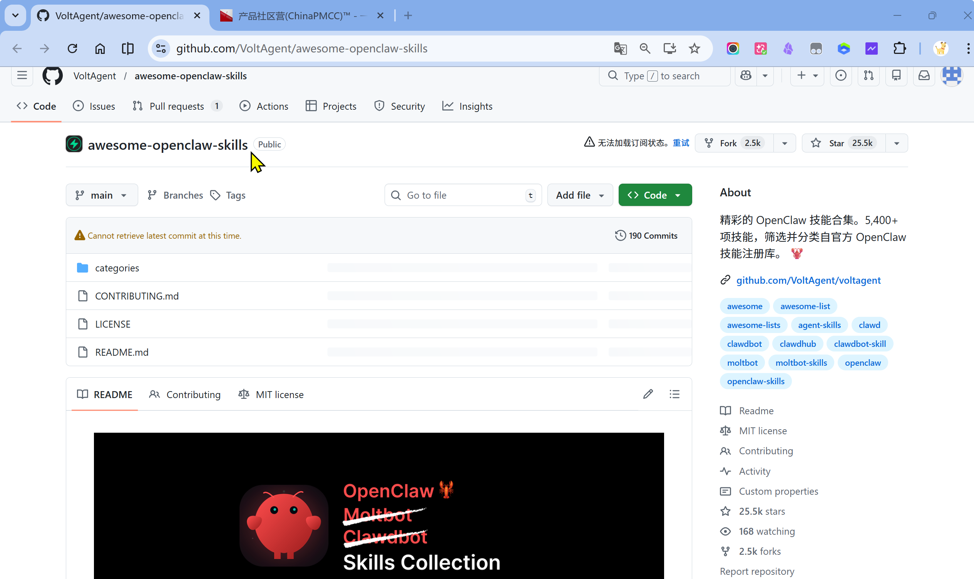Expand the main branch dropdown
The width and height of the screenshot is (974, 579).
(x=101, y=195)
